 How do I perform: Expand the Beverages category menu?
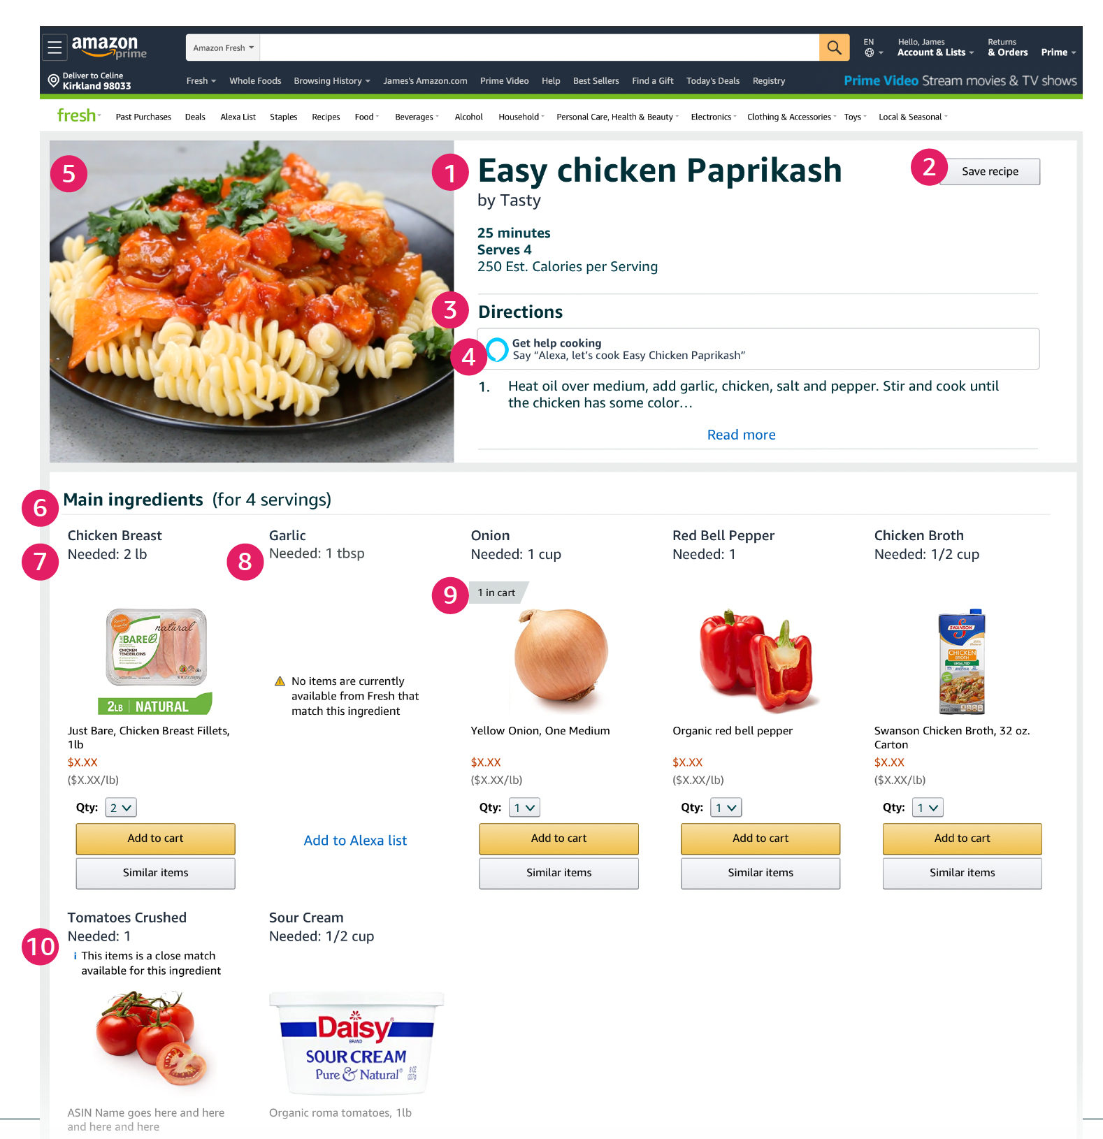pos(417,117)
